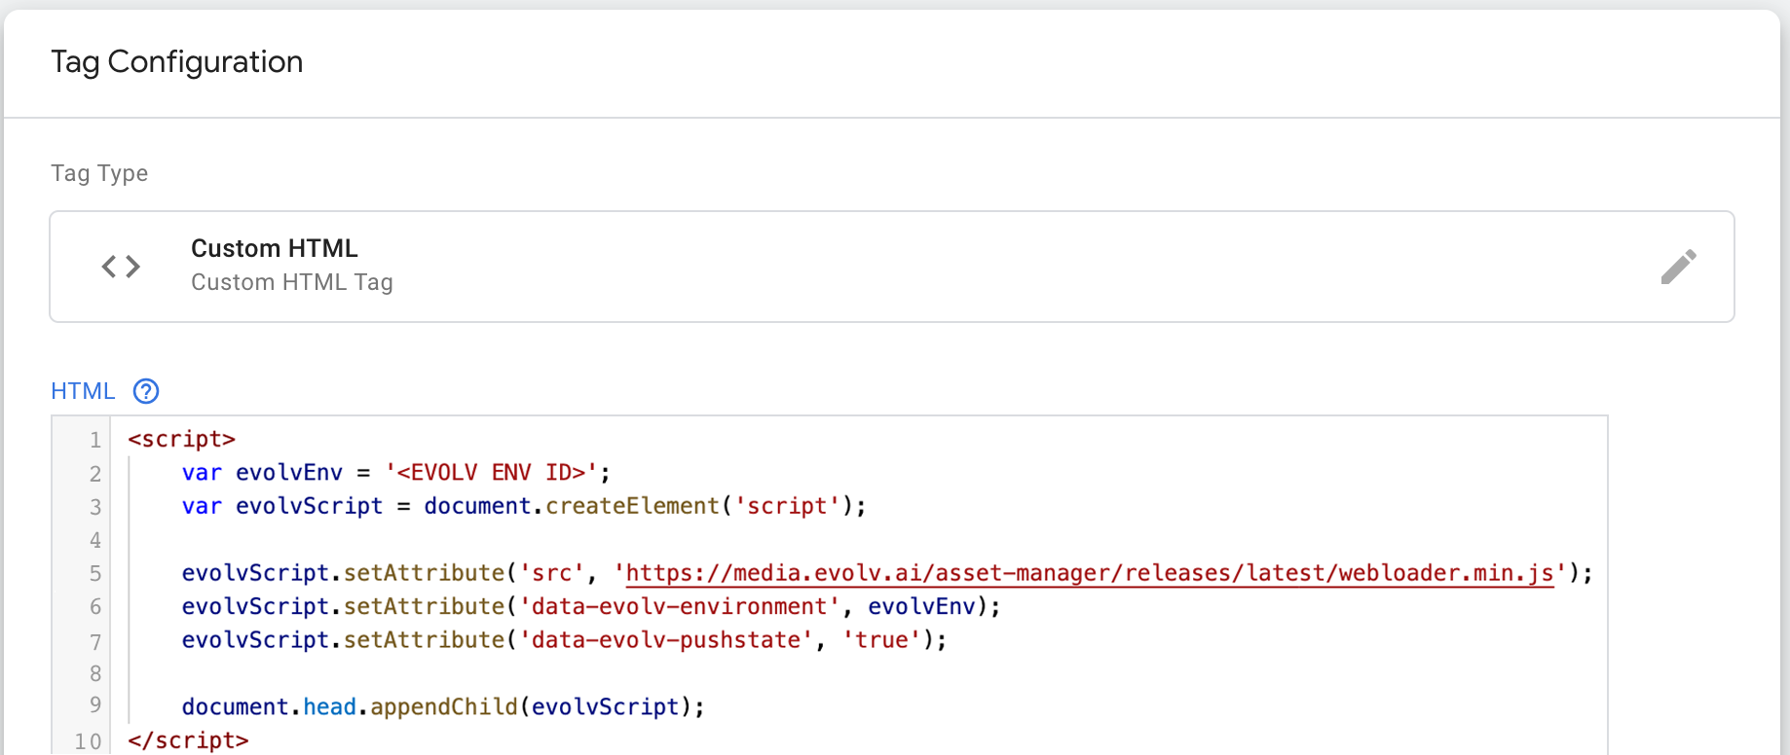The image size is (1790, 755).
Task: Click 'data-evolv-environment' attribute string
Action: [x=679, y=607]
